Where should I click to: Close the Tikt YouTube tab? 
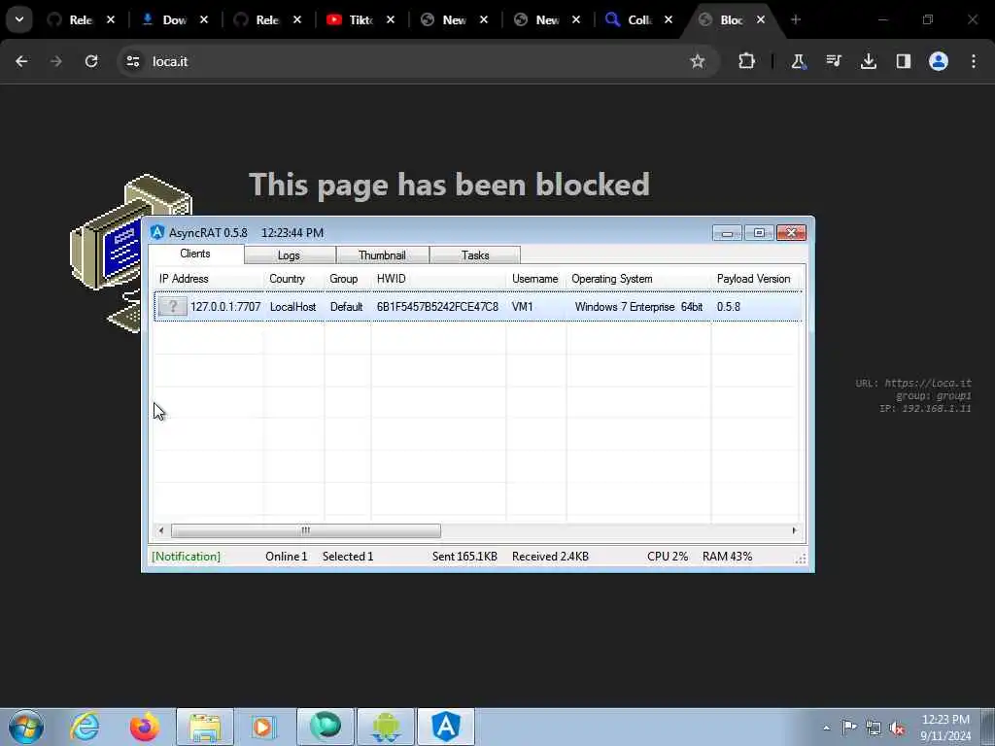tap(391, 19)
